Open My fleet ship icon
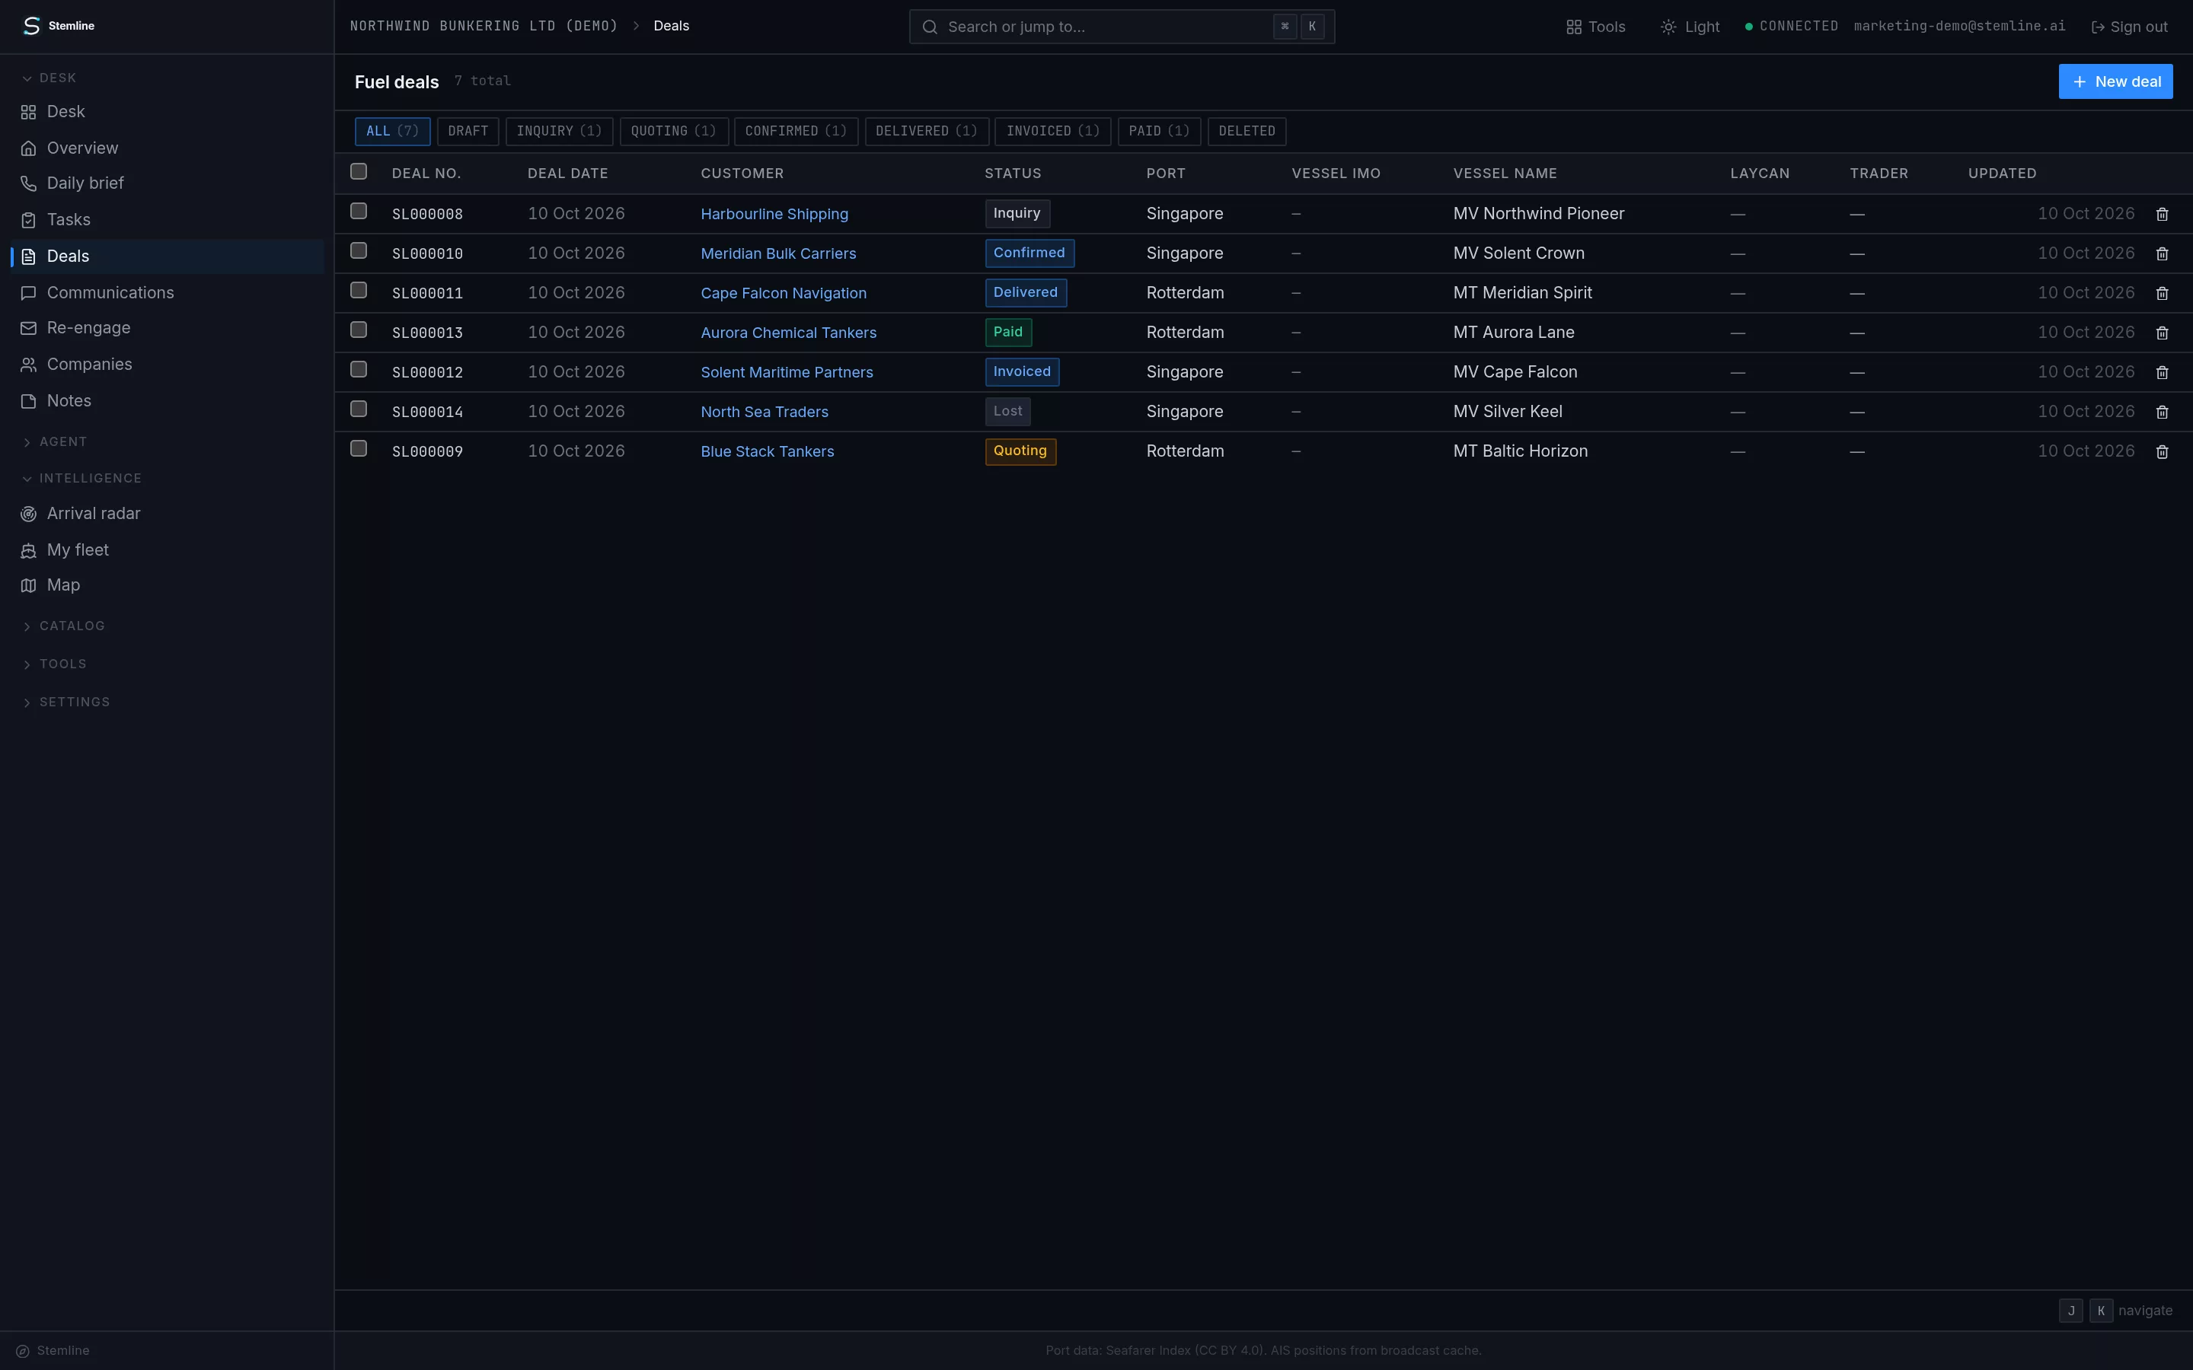The height and width of the screenshot is (1370, 2193). click(28, 551)
